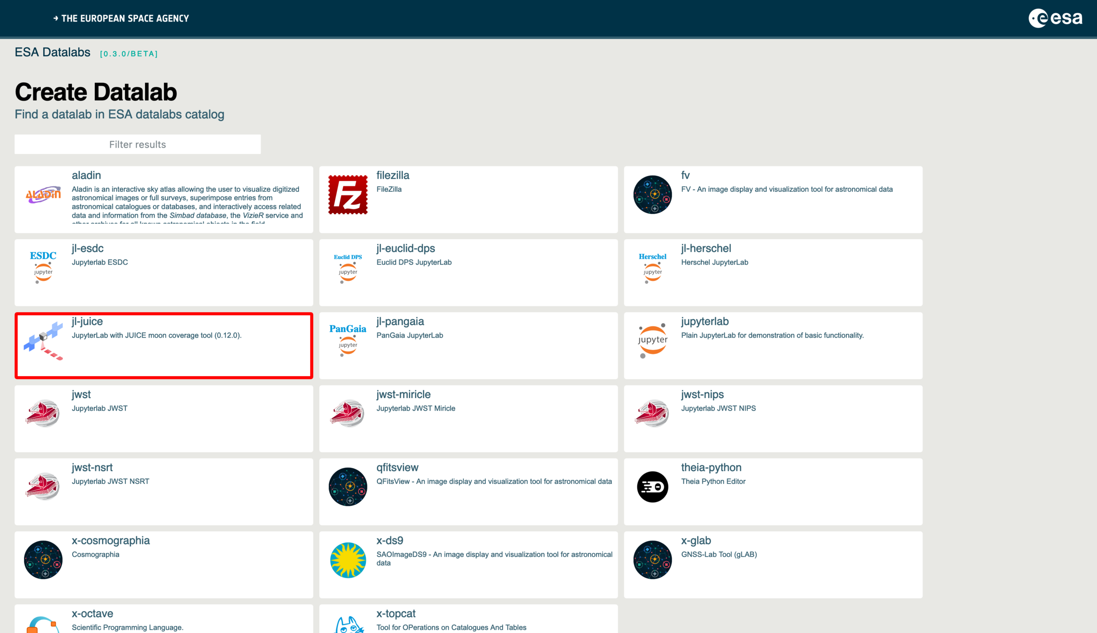The height and width of the screenshot is (633, 1097).
Task: Focus the Filter results input field
Action: coord(138,144)
